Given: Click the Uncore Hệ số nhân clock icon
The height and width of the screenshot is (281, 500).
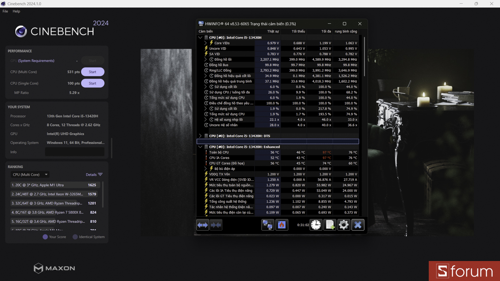Looking at the screenshot, I should [206, 125].
